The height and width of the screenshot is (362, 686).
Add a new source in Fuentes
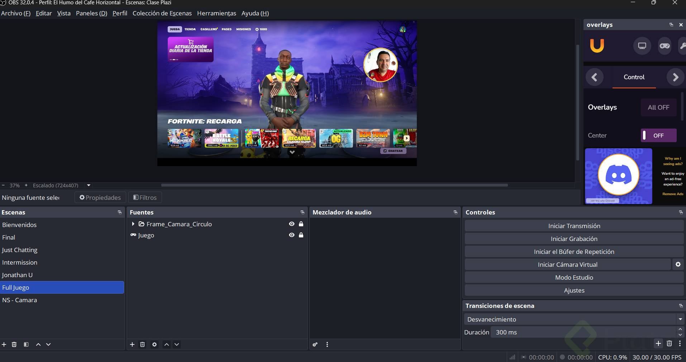[132, 344]
